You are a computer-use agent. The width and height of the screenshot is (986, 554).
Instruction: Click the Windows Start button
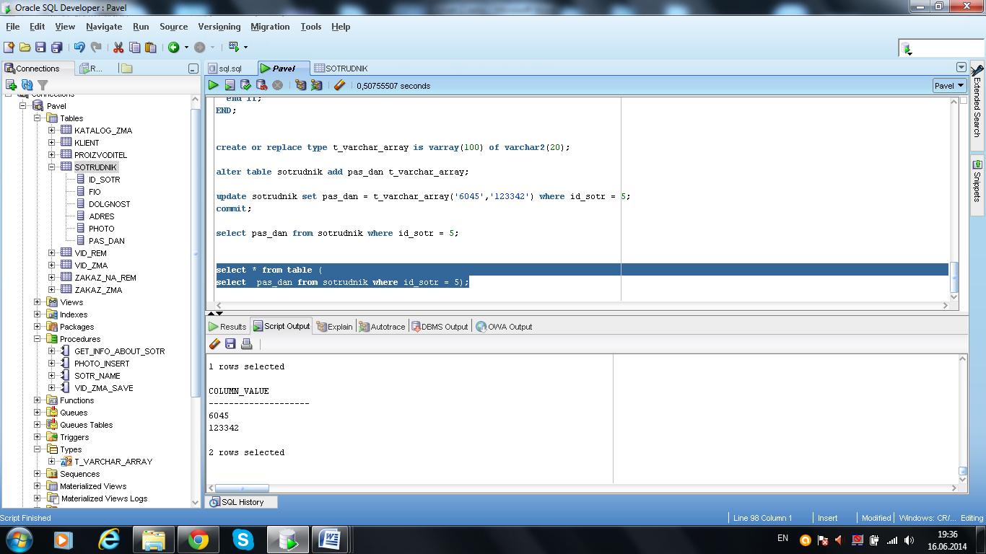[18, 539]
